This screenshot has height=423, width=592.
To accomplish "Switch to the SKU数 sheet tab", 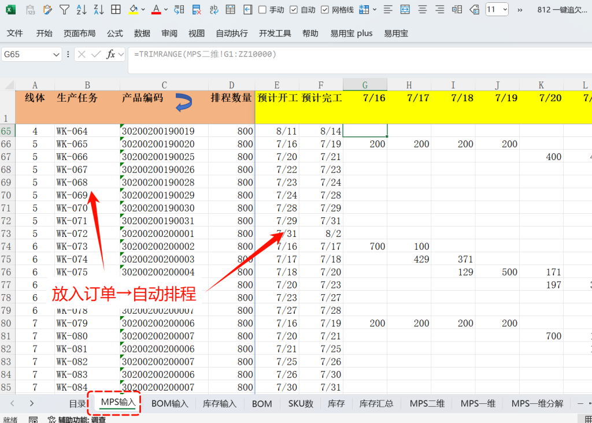I will coord(301,403).
